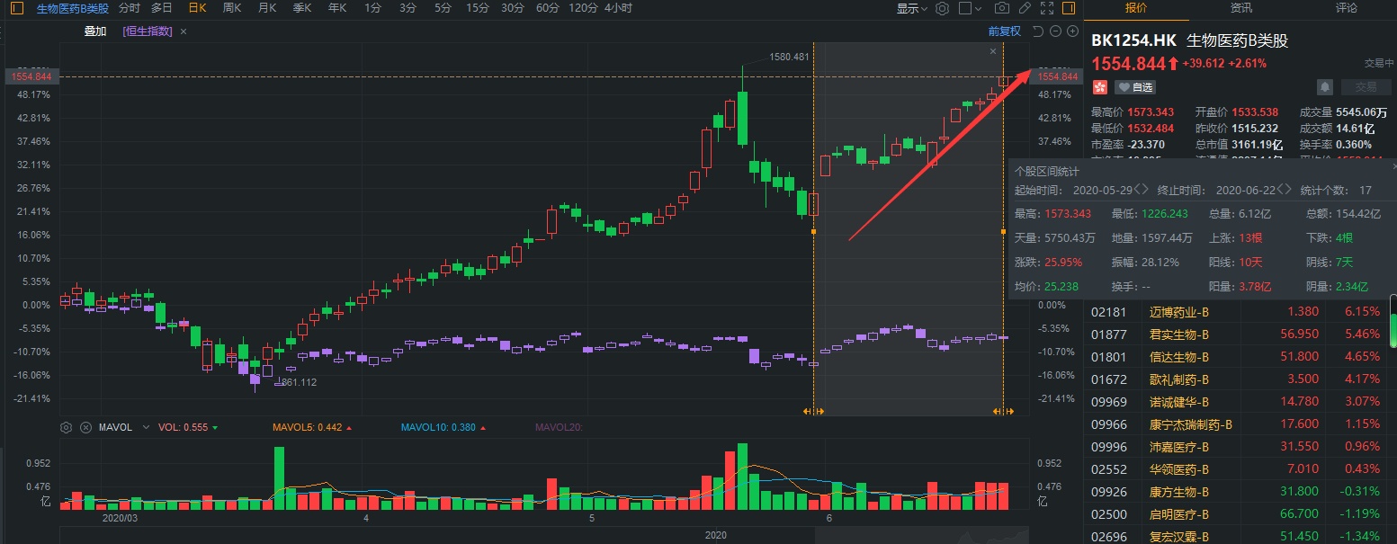
Task: Click the start-range handle below chart
Action: pyautogui.click(x=813, y=411)
